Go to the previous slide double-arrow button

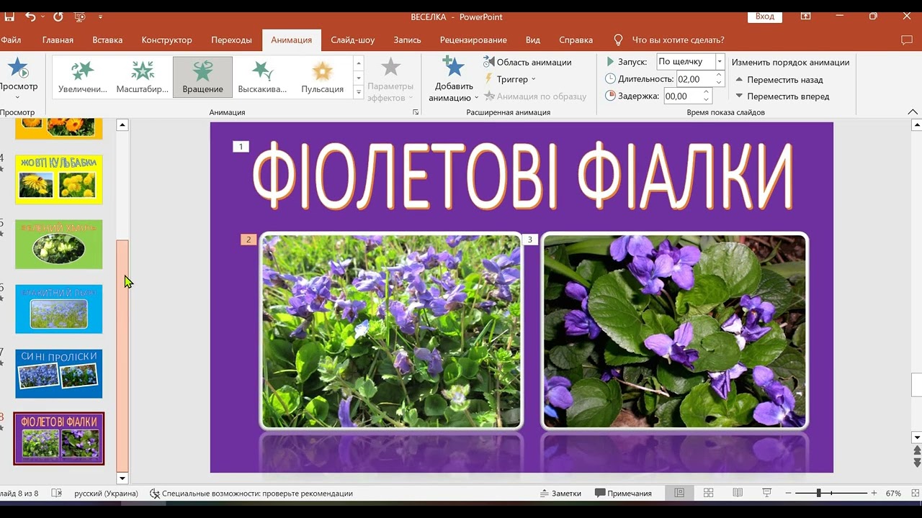[x=917, y=451]
